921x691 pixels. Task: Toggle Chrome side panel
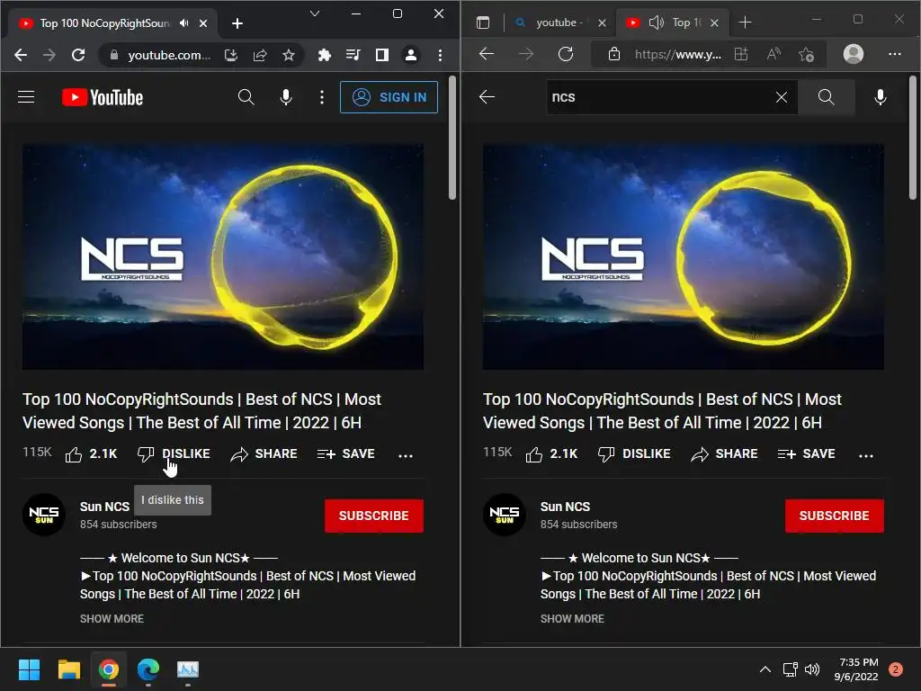pyautogui.click(x=381, y=55)
